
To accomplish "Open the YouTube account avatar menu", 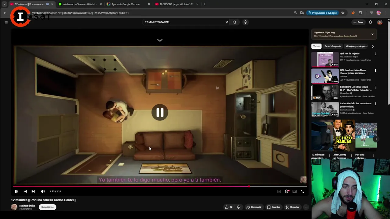I will [x=380, y=22].
